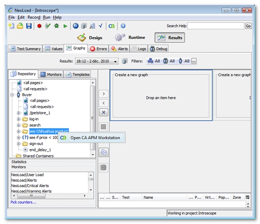Click the repository tree vertical scrollbar
Image resolution: width=260 pixels, height=224 pixels.
click(x=93, y=118)
